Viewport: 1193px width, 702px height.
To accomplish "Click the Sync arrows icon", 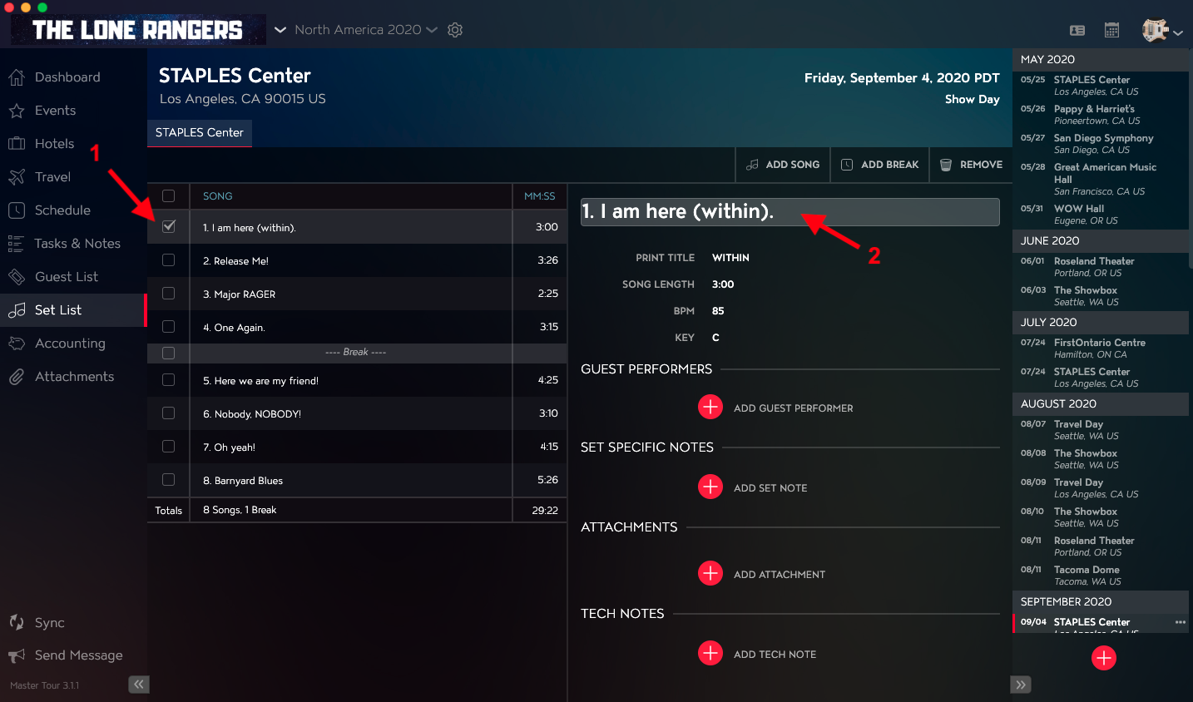I will coord(17,622).
